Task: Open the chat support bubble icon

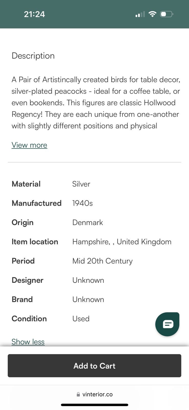Action: click(x=167, y=324)
